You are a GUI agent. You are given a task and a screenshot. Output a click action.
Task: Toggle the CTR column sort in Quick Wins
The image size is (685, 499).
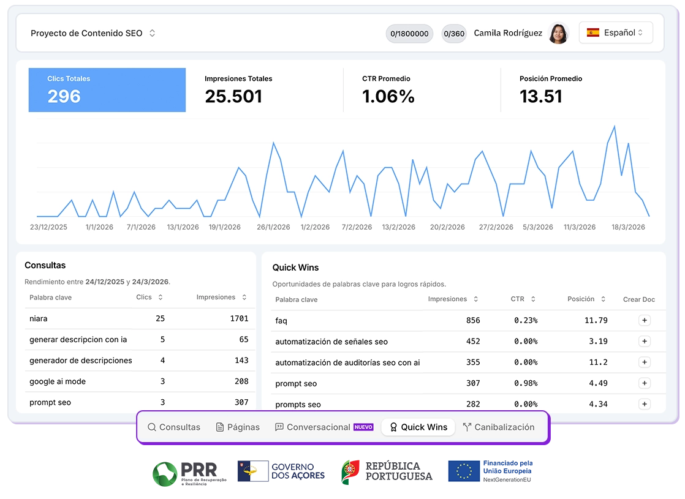click(533, 299)
